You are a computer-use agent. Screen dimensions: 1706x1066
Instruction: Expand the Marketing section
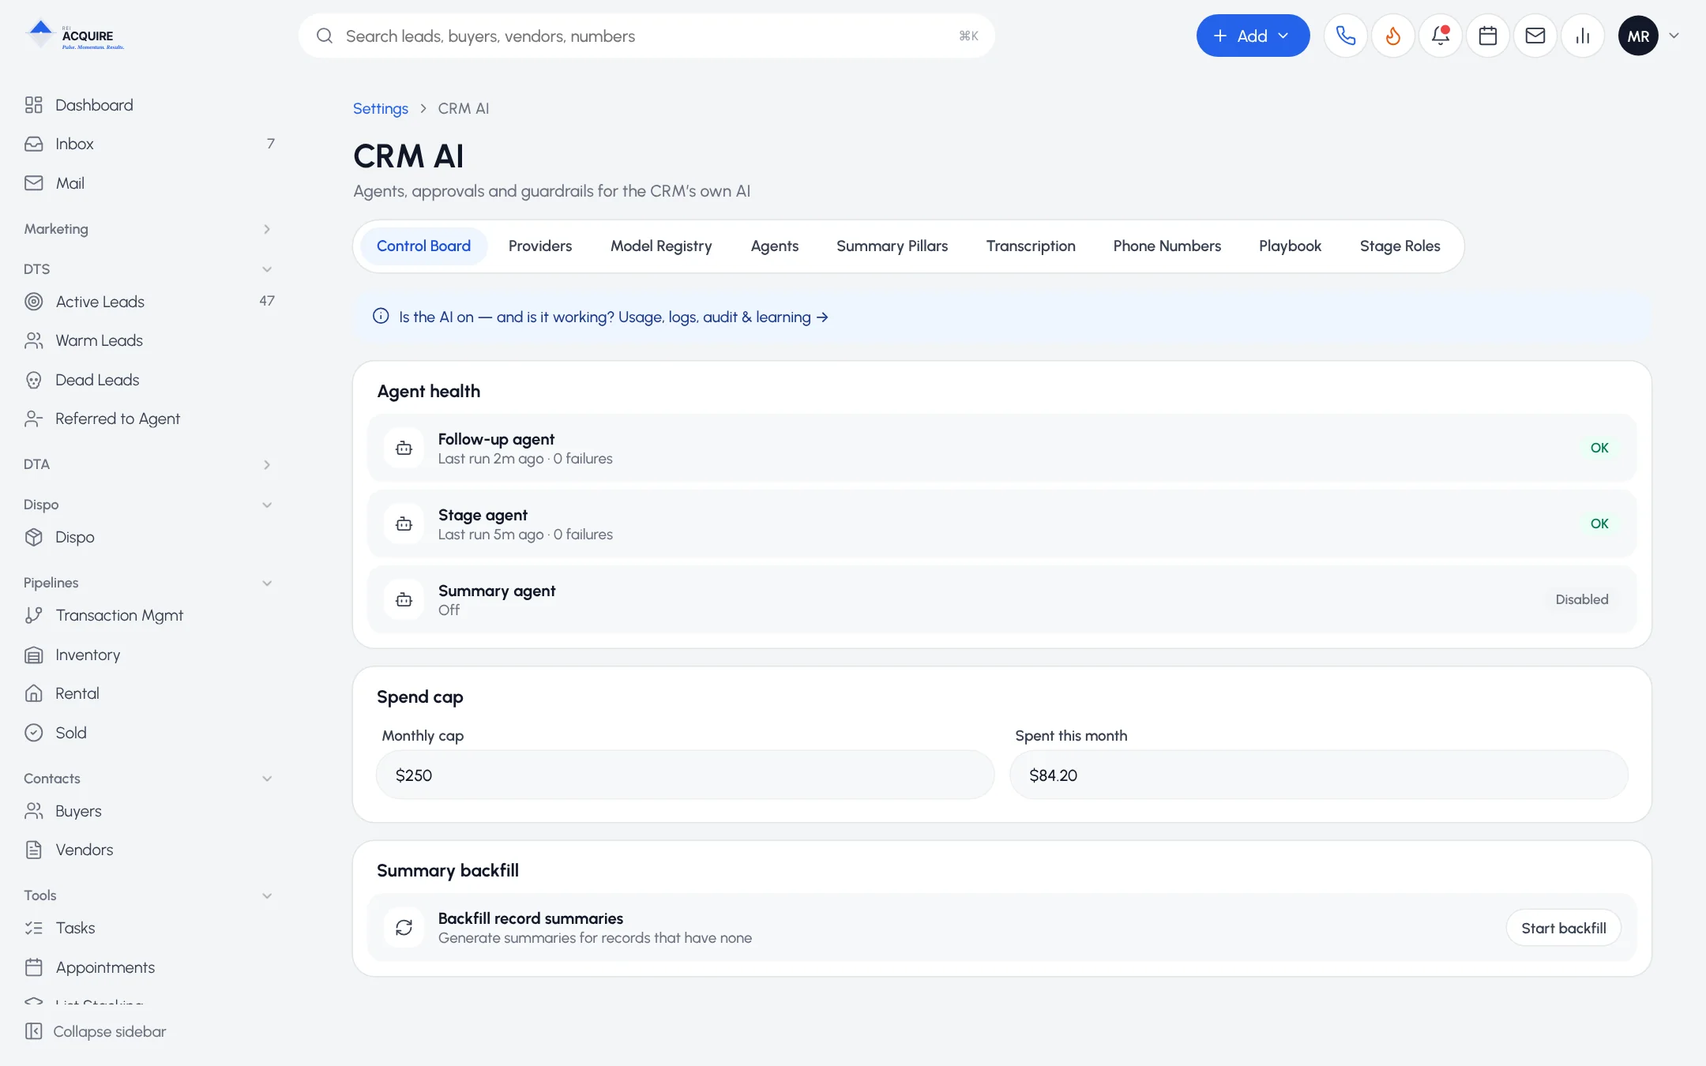tap(150, 229)
